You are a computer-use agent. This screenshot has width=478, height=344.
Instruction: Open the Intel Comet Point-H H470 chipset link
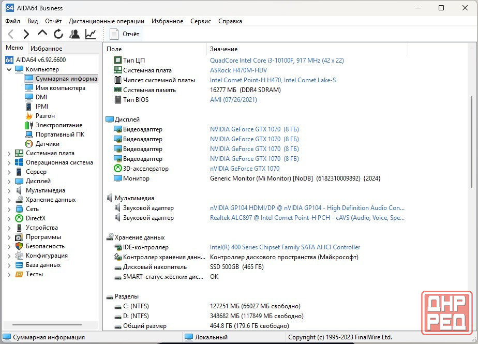[x=273, y=80]
